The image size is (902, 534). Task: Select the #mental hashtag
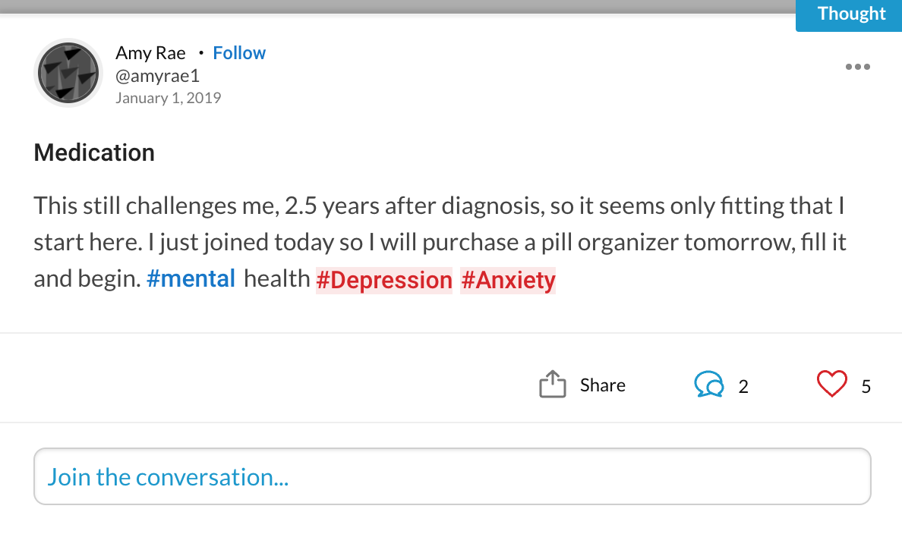tap(191, 279)
